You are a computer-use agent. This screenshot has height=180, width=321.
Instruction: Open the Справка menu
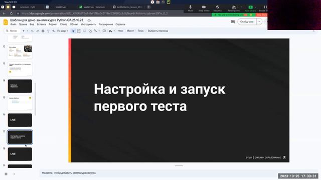tap(120, 24)
